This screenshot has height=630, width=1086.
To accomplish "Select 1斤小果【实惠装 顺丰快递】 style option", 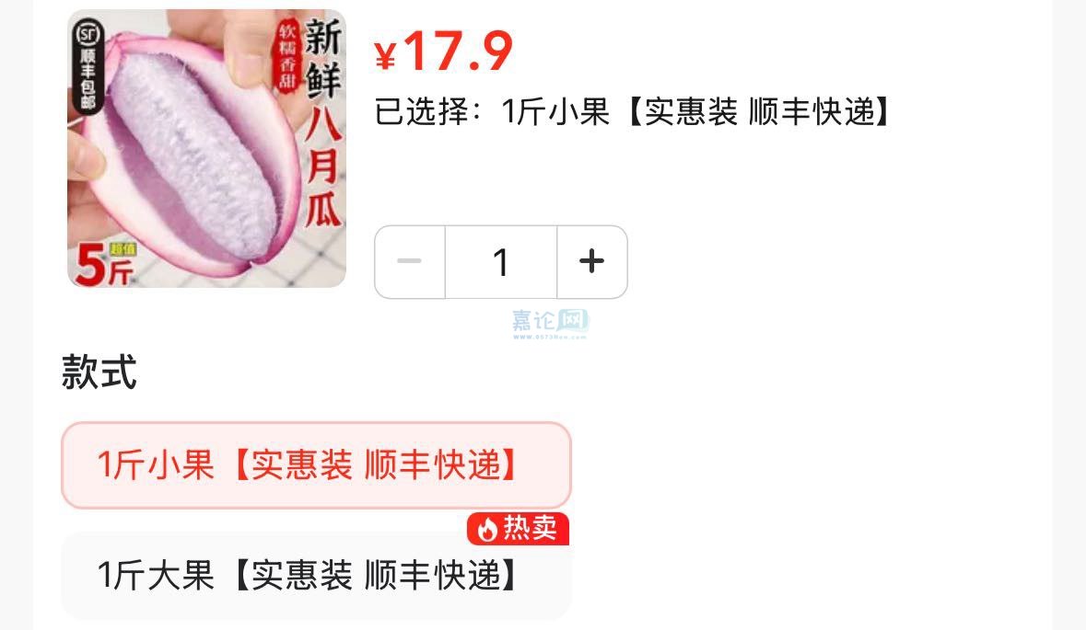I will click(x=316, y=465).
